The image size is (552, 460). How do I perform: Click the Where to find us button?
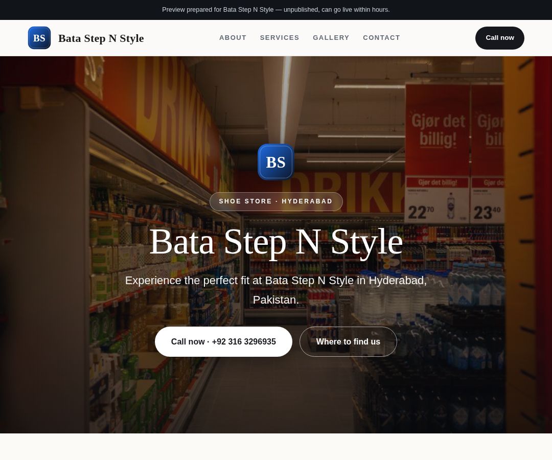(x=348, y=342)
